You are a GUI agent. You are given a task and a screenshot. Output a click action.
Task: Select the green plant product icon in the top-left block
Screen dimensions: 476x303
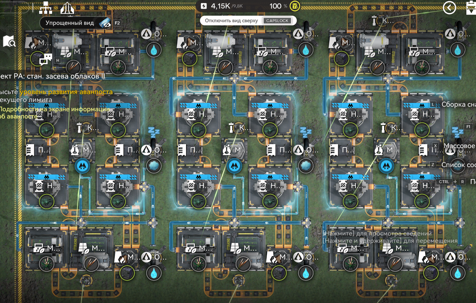118,67
